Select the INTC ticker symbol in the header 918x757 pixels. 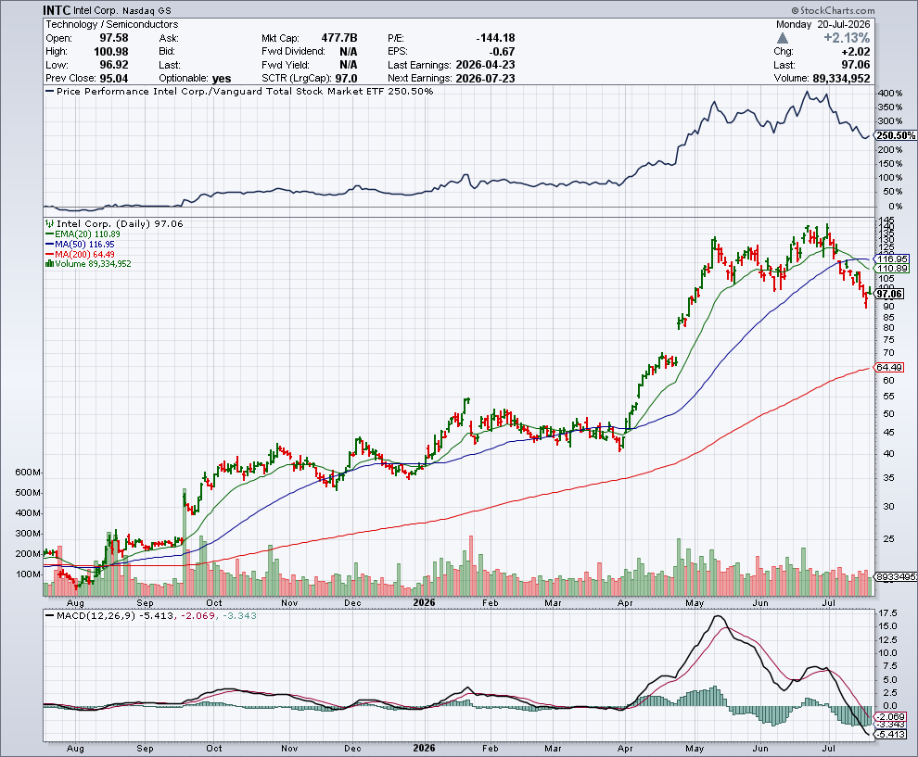tap(57, 10)
